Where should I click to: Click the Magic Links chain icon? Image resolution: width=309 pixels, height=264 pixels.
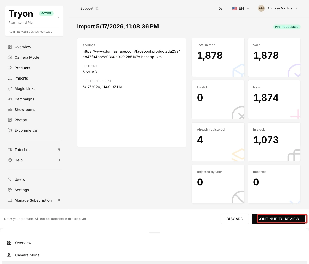click(x=10, y=88)
